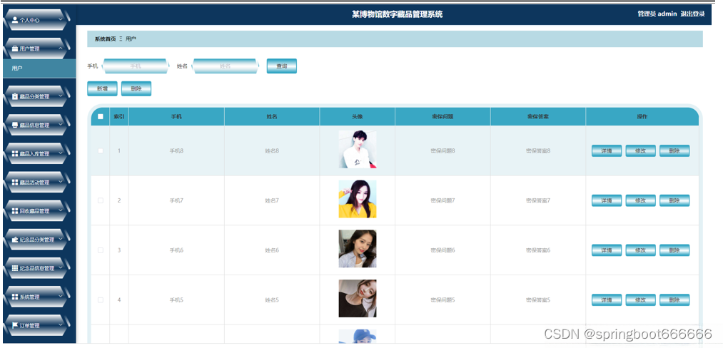723x348 pixels.
Task: Check the checkbox for row 手机8
Action: coord(101,150)
